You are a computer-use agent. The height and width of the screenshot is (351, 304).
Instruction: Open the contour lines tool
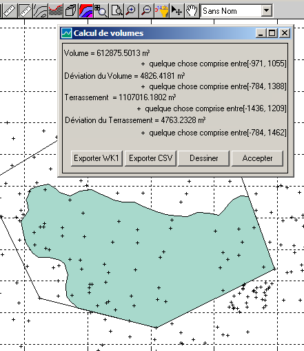40,10
